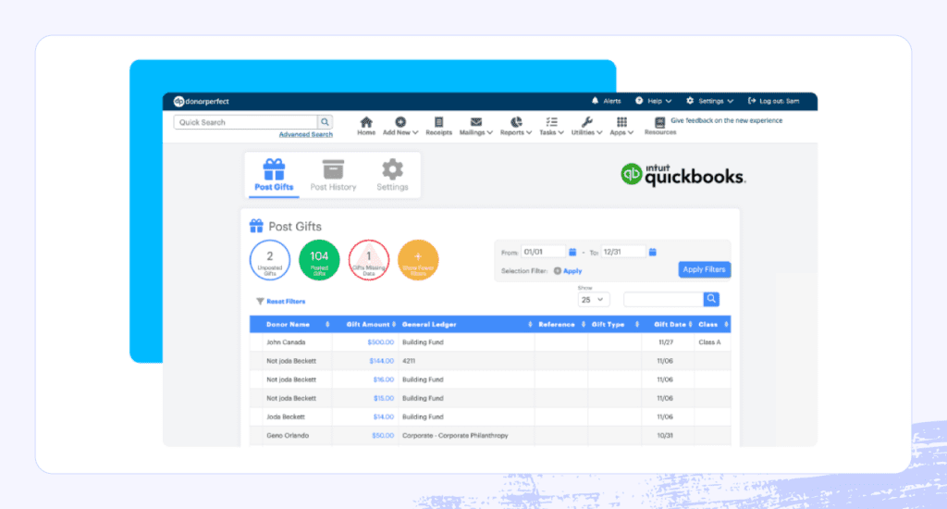Switch to the Post History tab
Viewport: 947px width, 509px height.
click(x=333, y=175)
